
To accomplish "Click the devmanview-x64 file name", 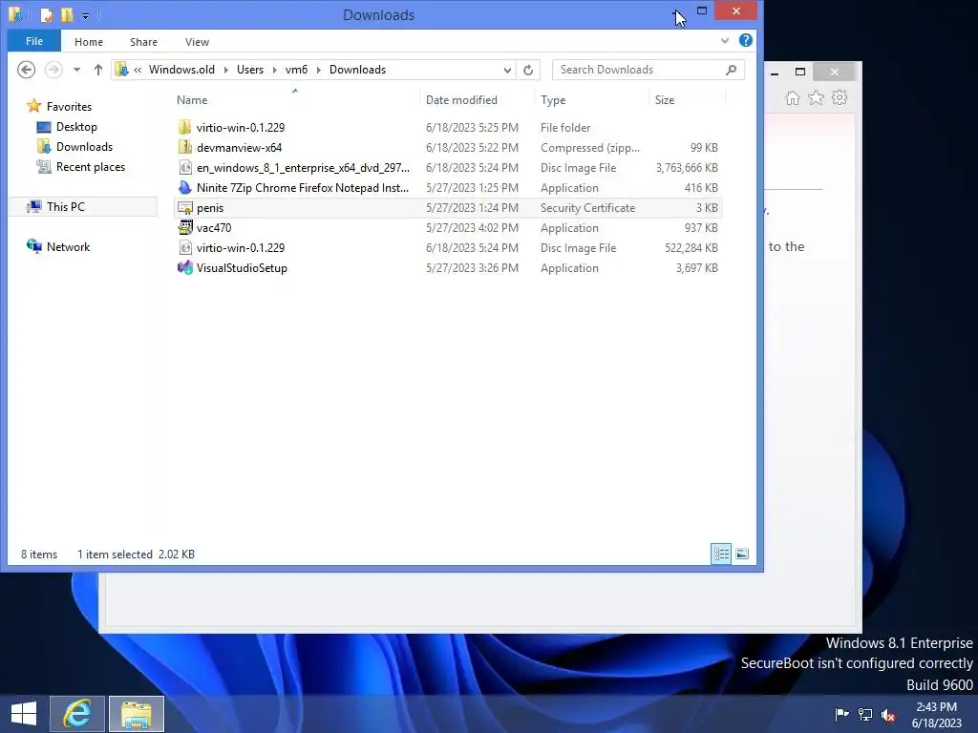I will tap(239, 148).
